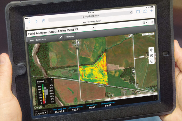Screen dimensions: 182x121
Task: Toggle the Legend dropdown in bottom bar
Action: click(x=41, y=113)
